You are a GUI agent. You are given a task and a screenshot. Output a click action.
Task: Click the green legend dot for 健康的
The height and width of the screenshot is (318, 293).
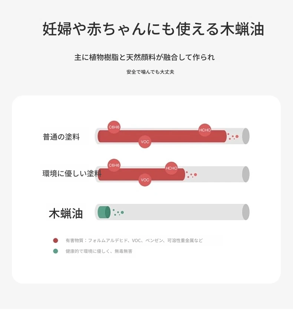(x=56, y=251)
